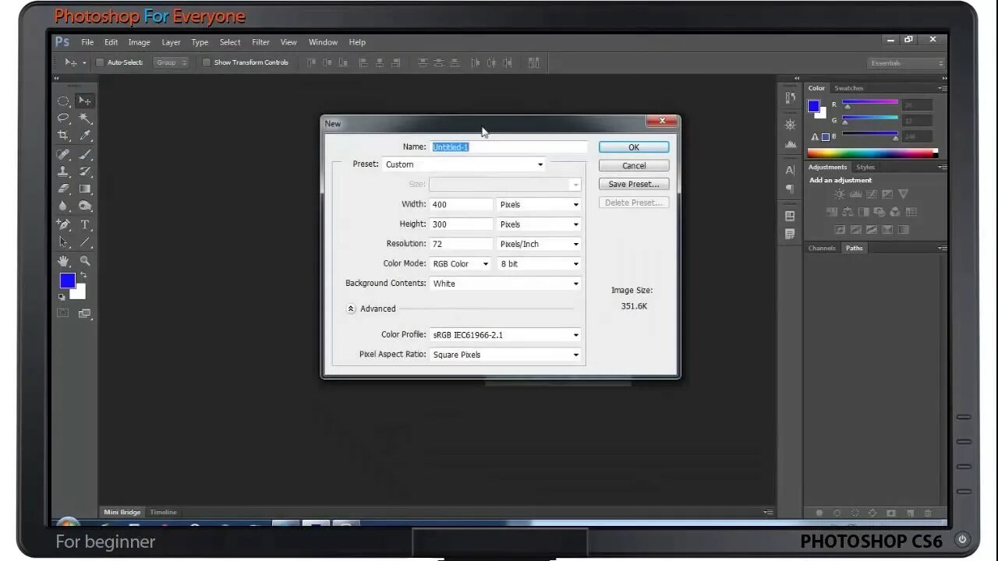The width and height of the screenshot is (998, 561).
Task: Select the Gradient tool
Action: [x=85, y=189]
